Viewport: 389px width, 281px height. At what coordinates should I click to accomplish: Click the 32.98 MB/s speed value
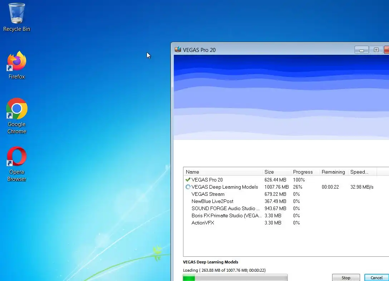(x=362, y=187)
